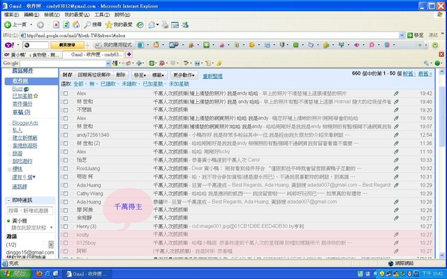Open a new tab with the purple plus
Screen dimensions: 447x279
coord(129,54)
